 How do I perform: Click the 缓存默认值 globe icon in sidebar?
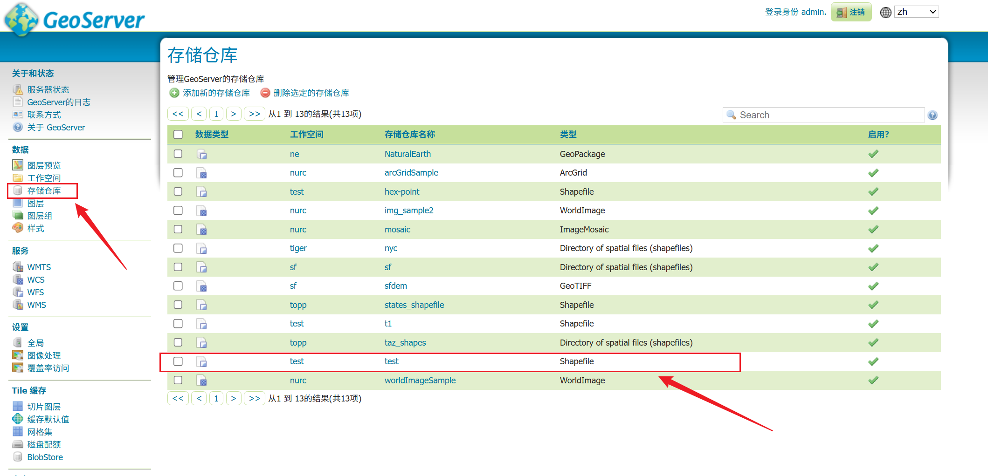[x=18, y=419]
